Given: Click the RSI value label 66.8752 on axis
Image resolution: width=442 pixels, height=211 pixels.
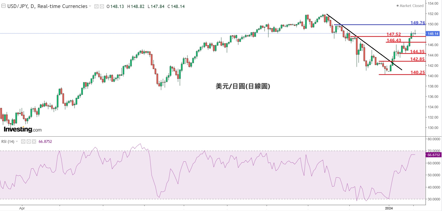Looking at the screenshot, I should click(434, 155).
